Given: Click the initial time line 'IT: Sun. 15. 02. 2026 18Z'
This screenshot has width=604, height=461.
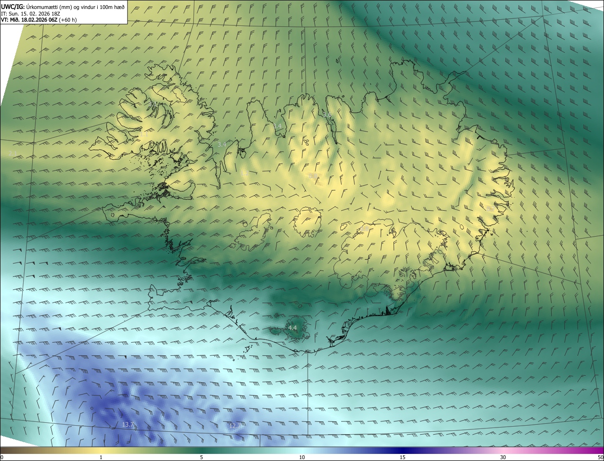Looking at the screenshot, I should pyautogui.click(x=31, y=13).
